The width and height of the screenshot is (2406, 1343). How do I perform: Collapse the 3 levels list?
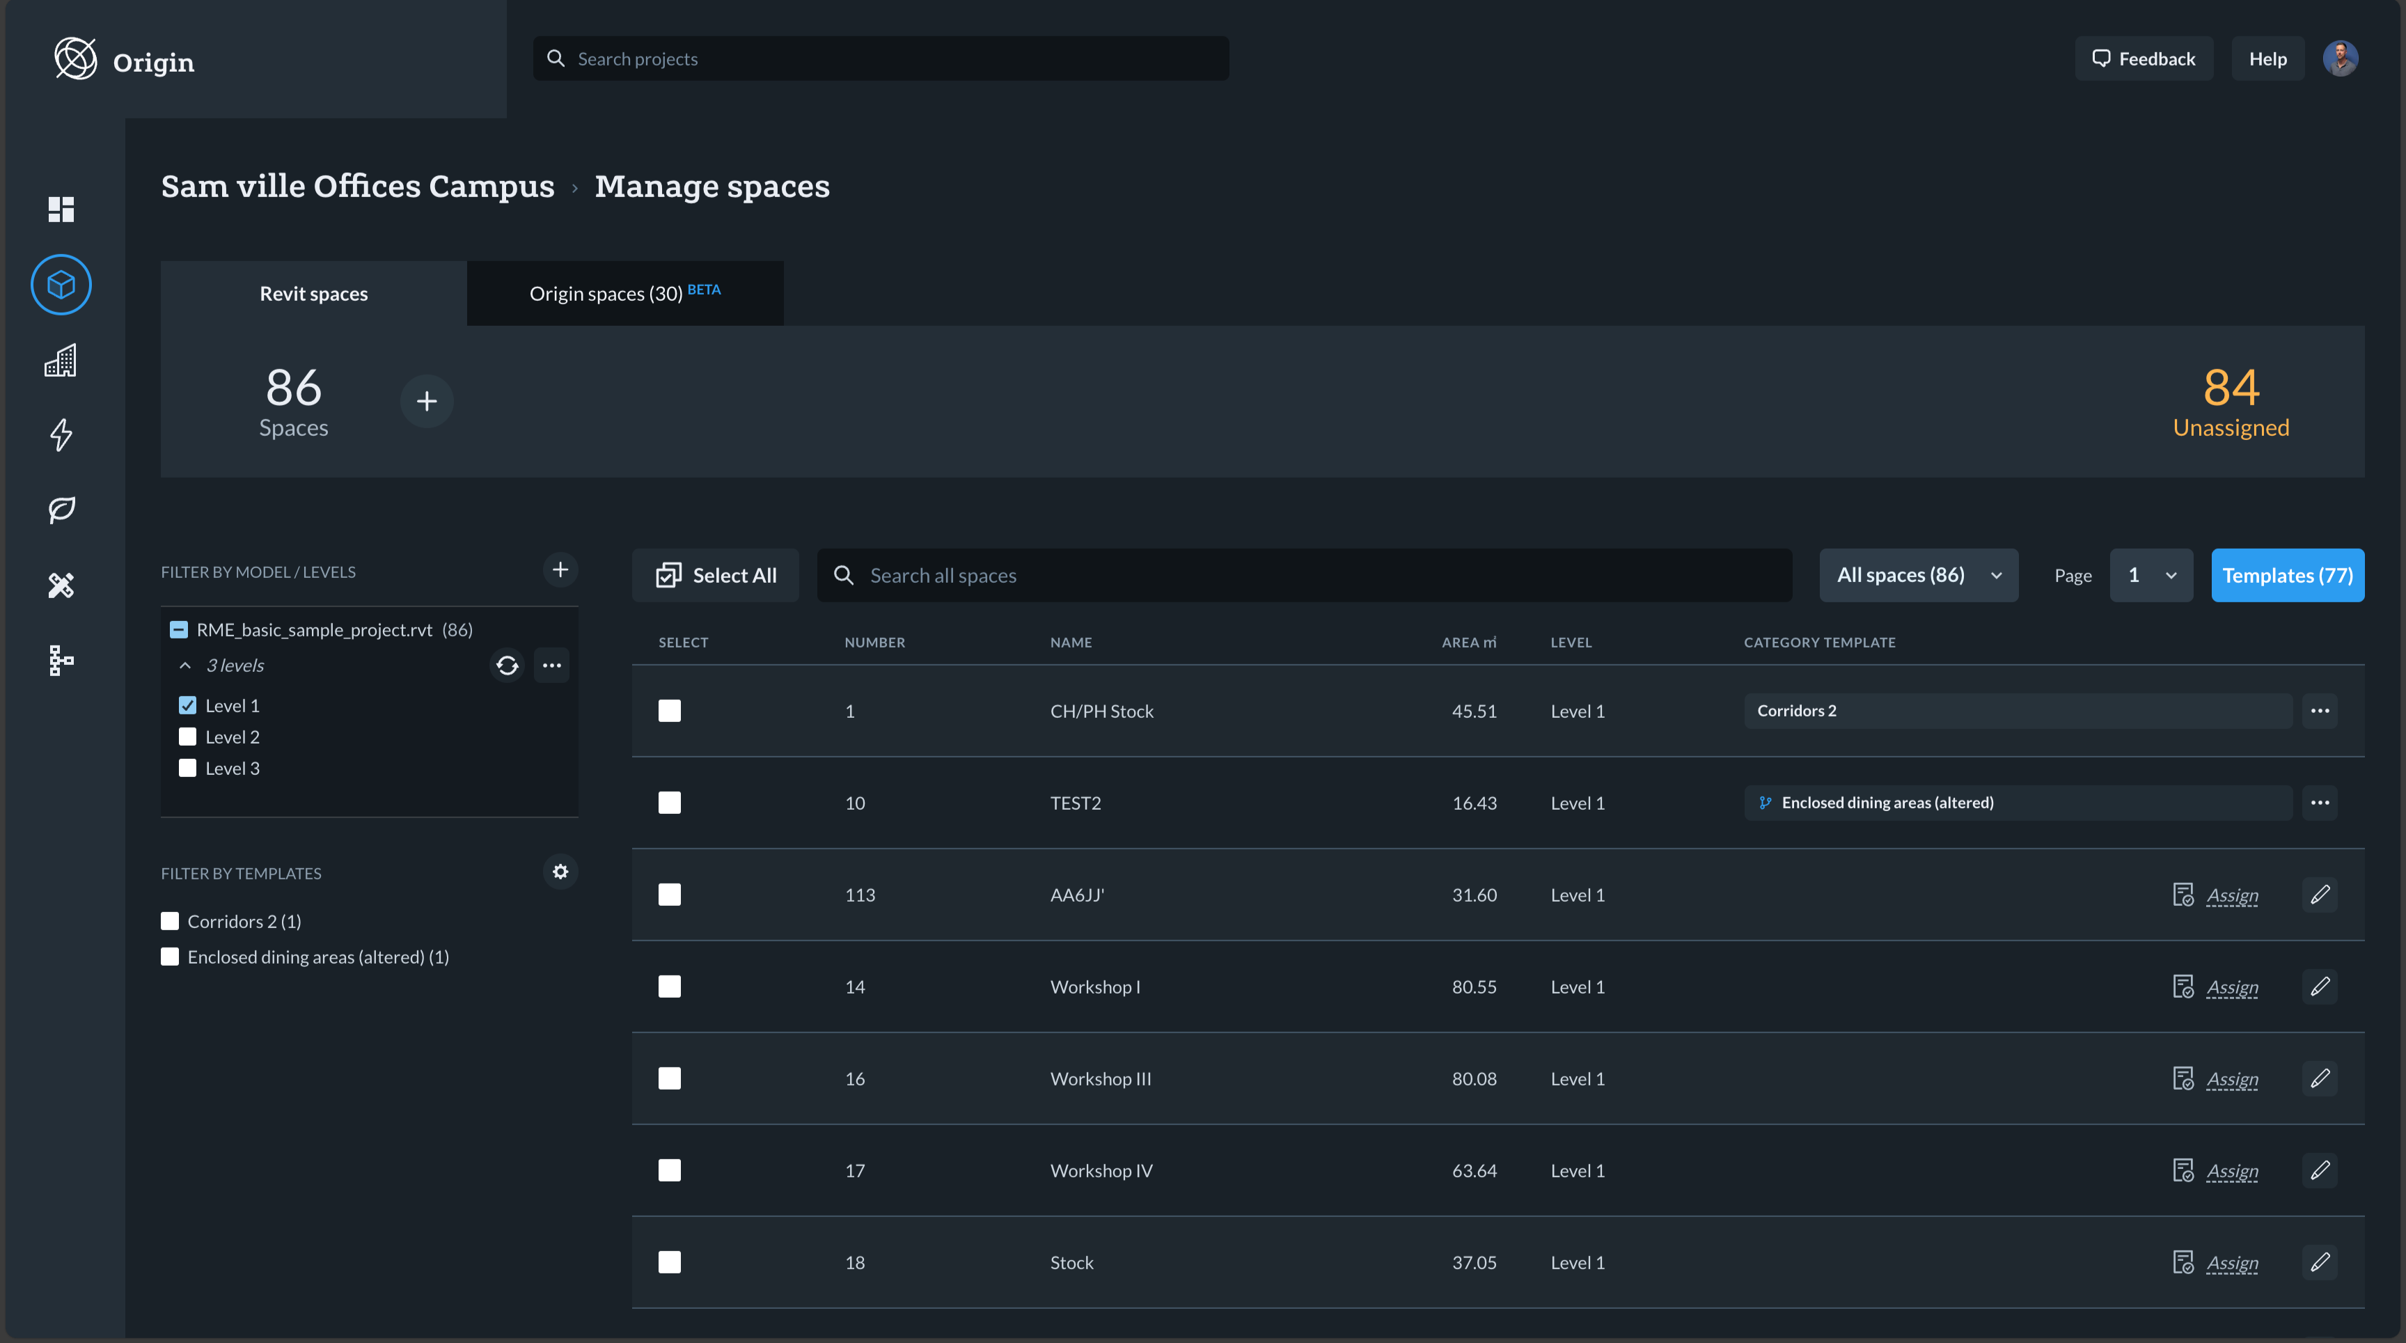click(x=185, y=665)
